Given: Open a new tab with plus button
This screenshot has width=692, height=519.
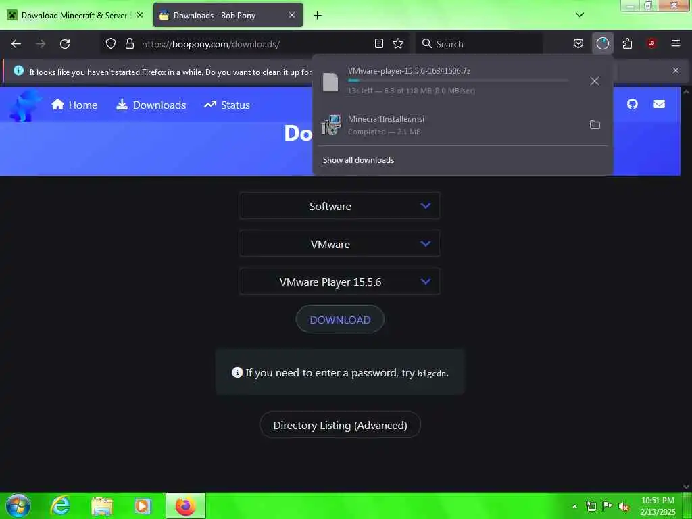Looking at the screenshot, I should (x=317, y=16).
